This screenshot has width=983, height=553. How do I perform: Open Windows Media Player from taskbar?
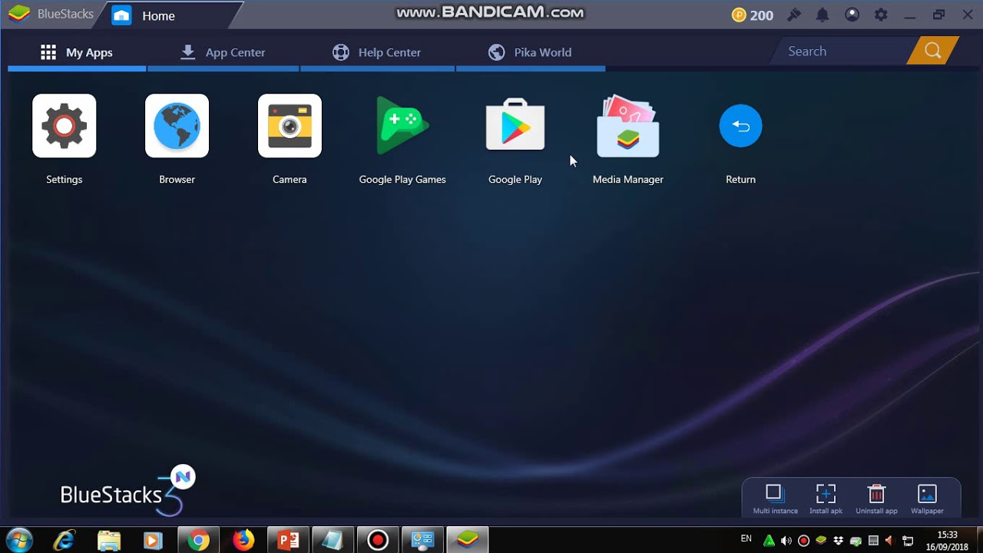click(x=154, y=541)
